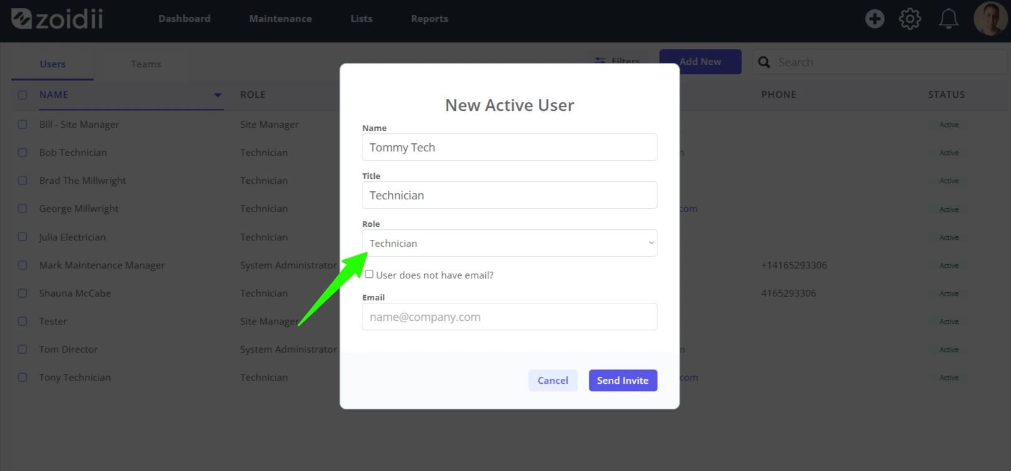The image size is (1011, 471).
Task: Open user Mark Maintenance Manager
Action: [x=102, y=265]
